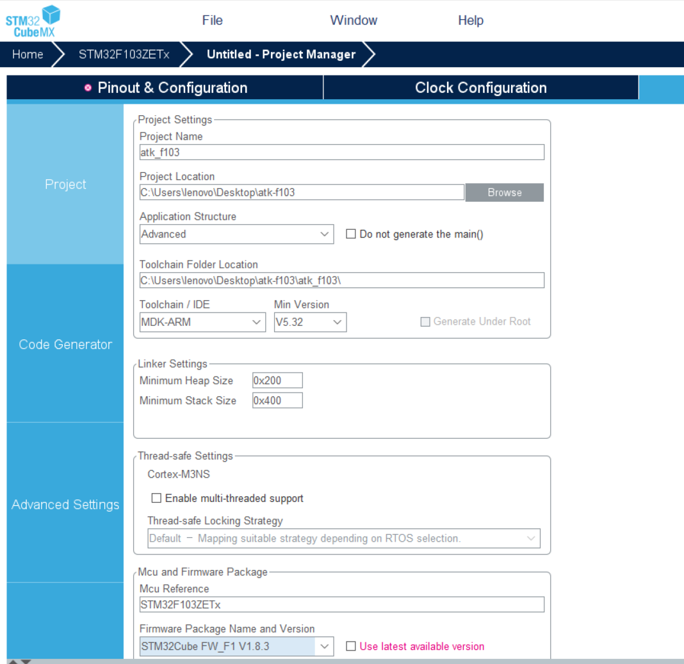Click the Toolchain Folder Location field
684x664 pixels.
pos(341,280)
